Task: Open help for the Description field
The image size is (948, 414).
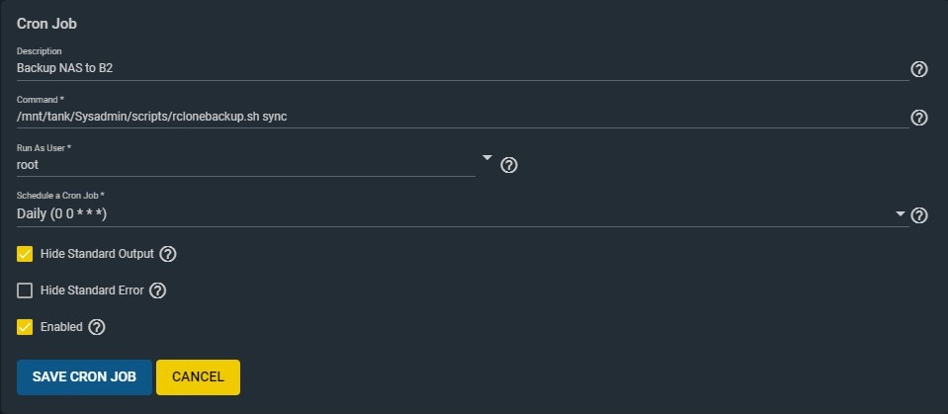Action: tap(918, 69)
